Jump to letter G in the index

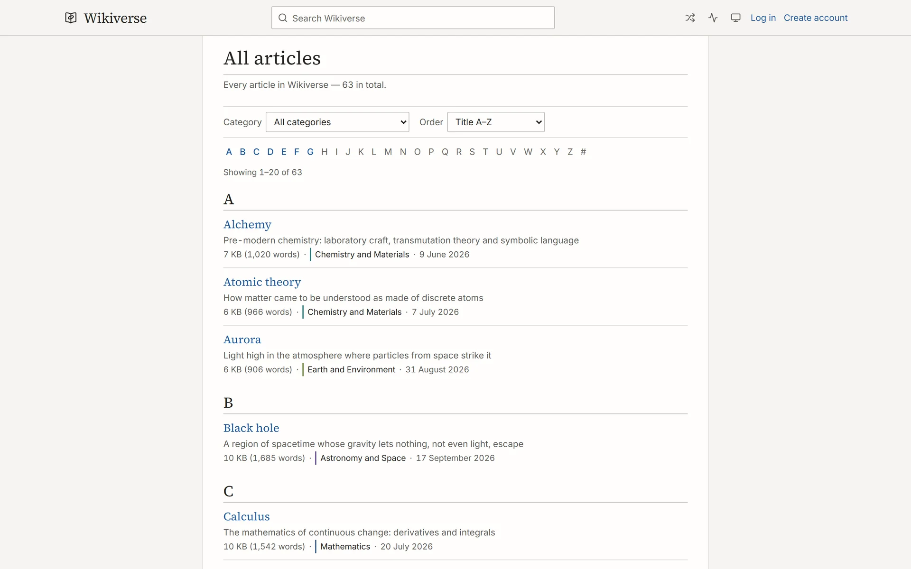[x=310, y=152]
